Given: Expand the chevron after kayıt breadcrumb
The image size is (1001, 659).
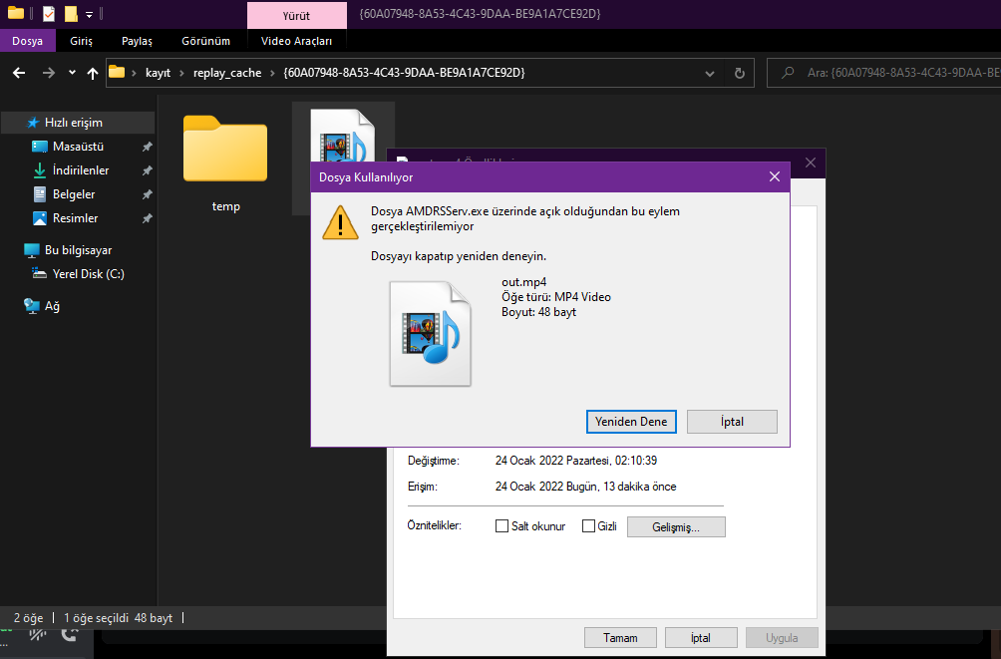Looking at the screenshot, I should click(181, 73).
